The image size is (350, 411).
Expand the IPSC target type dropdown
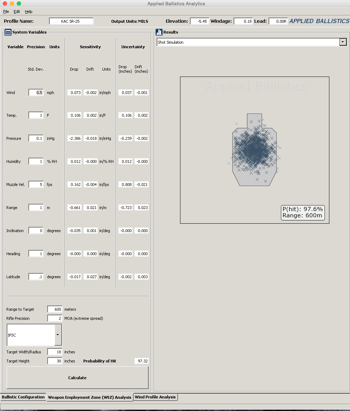pyautogui.click(x=58, y=335)
